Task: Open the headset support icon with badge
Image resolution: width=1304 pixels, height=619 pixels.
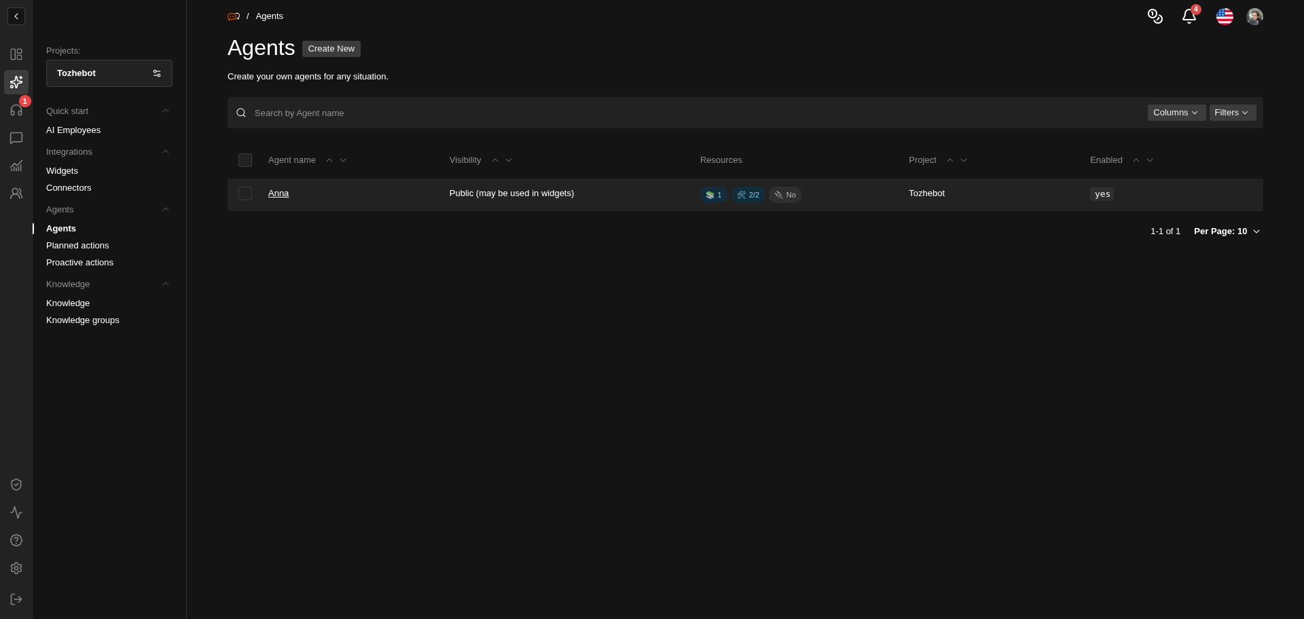Action: [x=16, y=110]
